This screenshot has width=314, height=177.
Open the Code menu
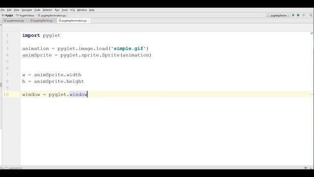coord(37,10)
